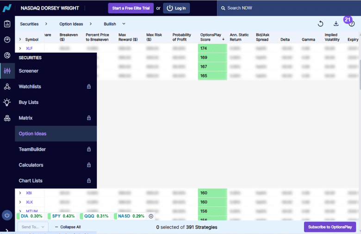The width and height of the screenshot is (361, 234).
Task: Click the ticker bar target icon
Action: [x=151, y=216]
